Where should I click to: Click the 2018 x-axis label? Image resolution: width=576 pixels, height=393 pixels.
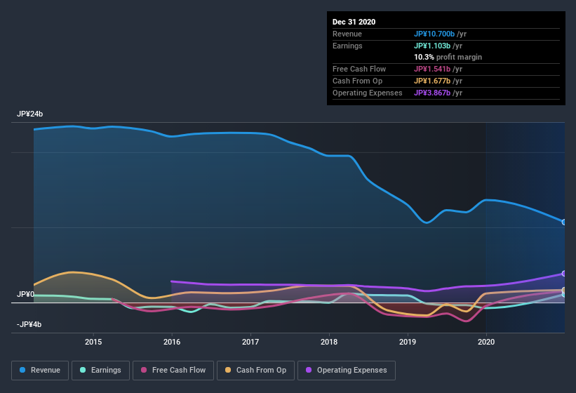[x=329, y=342]
